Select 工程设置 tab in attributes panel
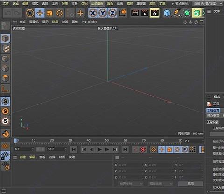 coord(213,110)
